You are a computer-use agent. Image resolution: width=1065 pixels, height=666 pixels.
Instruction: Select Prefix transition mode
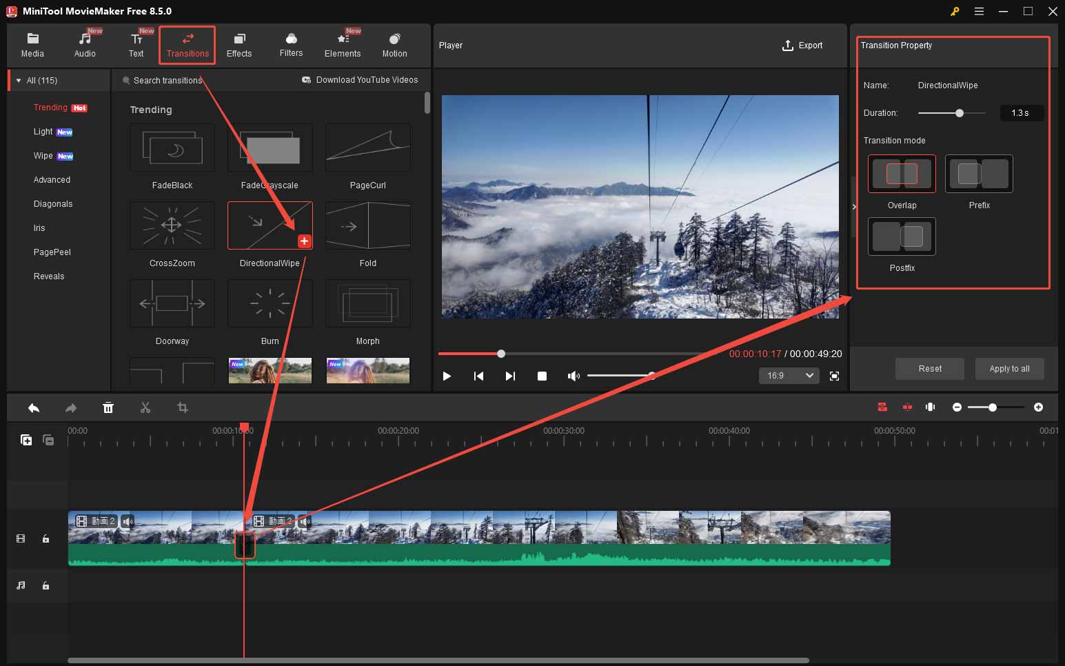tap(979, 174)
